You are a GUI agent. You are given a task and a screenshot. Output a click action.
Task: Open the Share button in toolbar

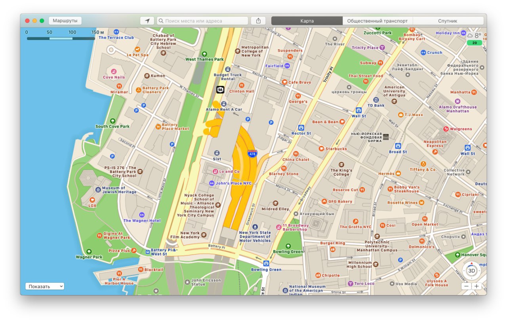[258, 21]
